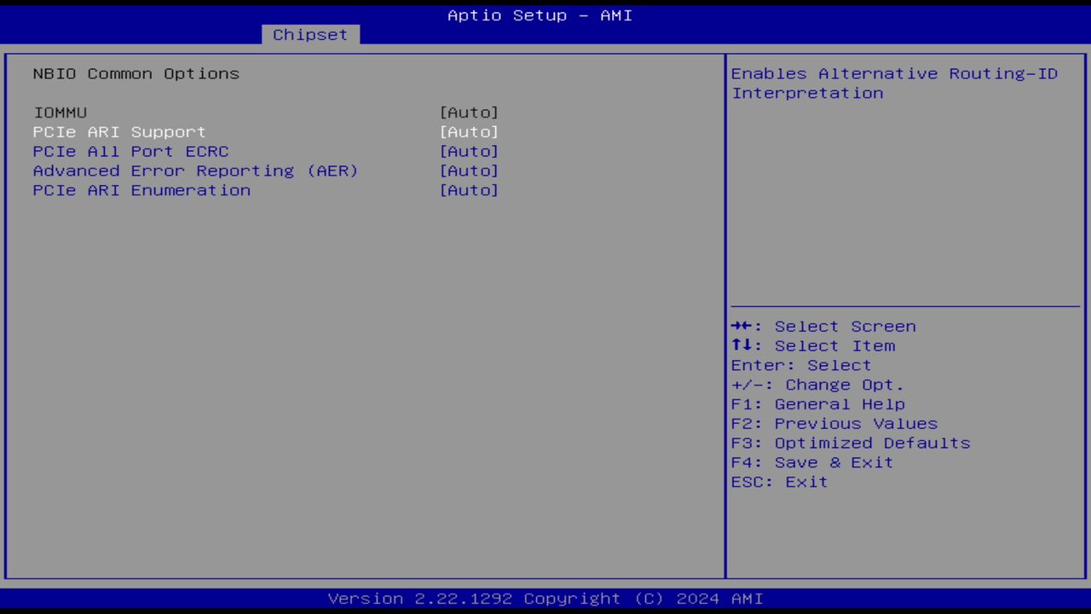Click the +/-: Change Opt. hint

click(817, 385)
